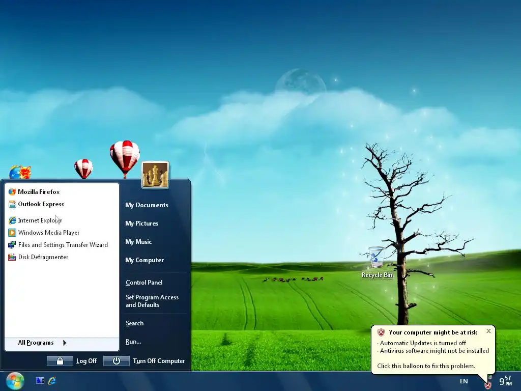Launch Internet Explorer from quick launch
The image size is (521, 391).
tap(52, 381)
